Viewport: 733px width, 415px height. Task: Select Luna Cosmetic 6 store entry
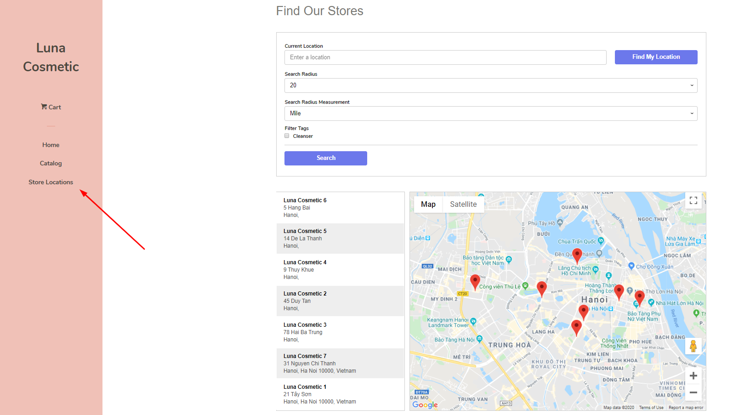point(340,208)
